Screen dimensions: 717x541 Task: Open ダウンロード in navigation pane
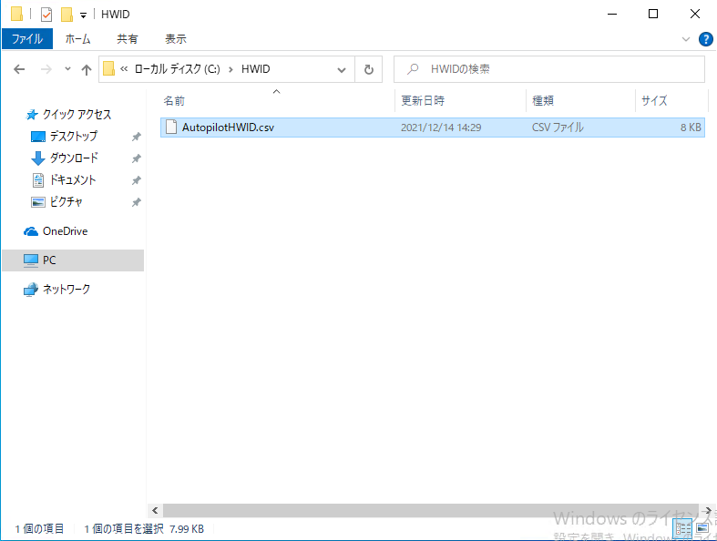tap(74, 158)
